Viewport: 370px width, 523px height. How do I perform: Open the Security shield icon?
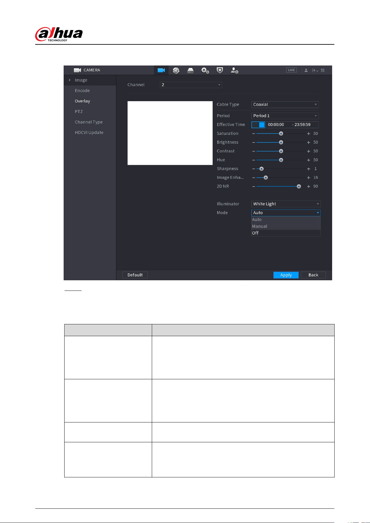[220, 70]
